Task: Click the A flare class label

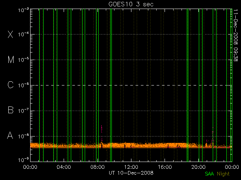Action: pos(10,135)
